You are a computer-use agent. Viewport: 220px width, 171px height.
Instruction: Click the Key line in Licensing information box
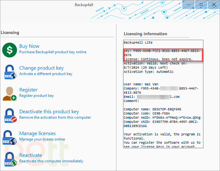point(162,51)
